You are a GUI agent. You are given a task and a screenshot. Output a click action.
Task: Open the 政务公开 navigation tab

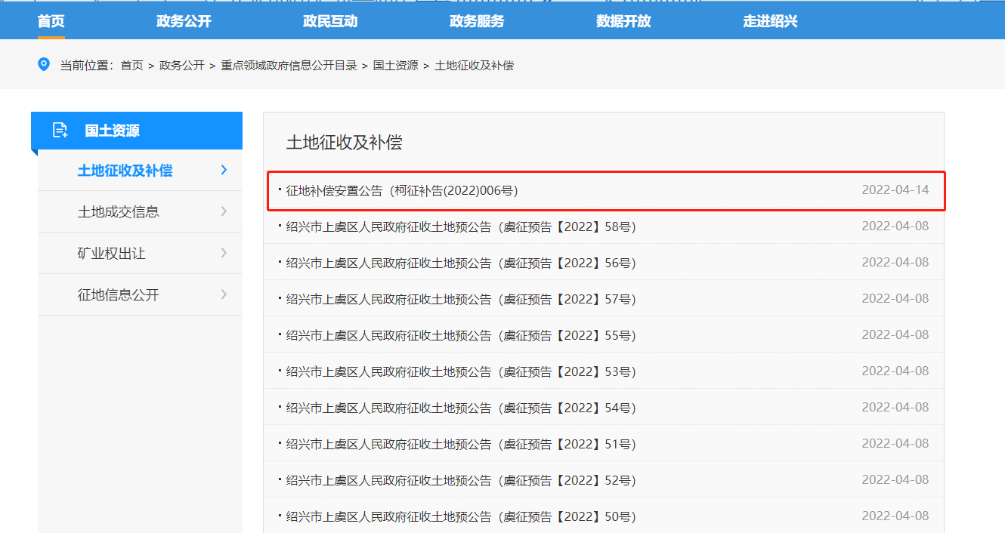184,21
